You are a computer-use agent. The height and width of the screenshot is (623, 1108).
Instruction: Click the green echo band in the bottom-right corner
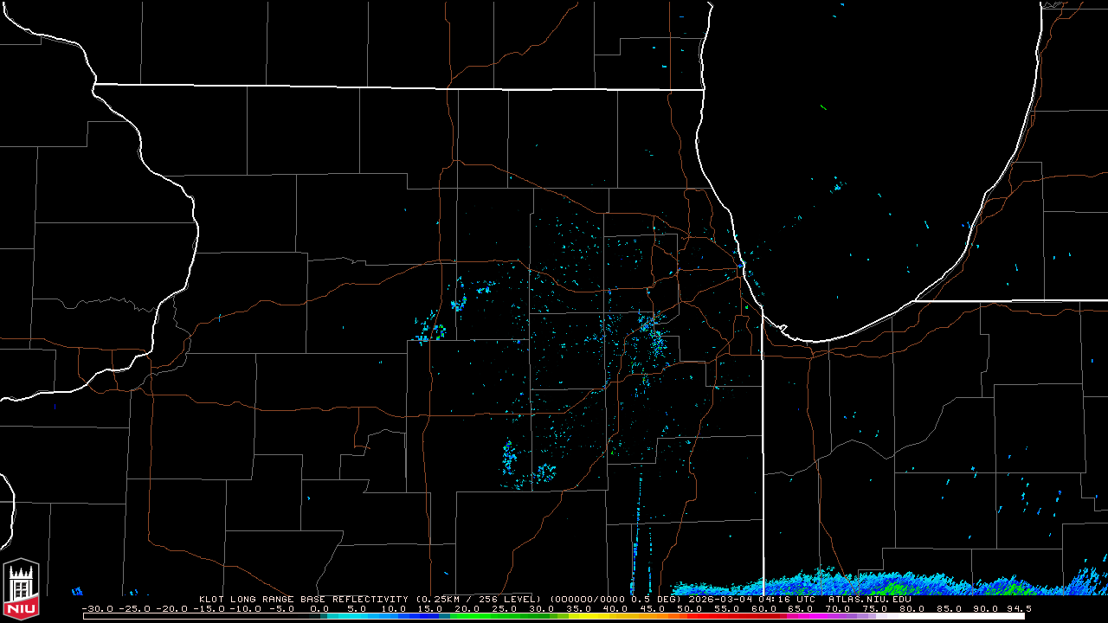pos(892,588)
